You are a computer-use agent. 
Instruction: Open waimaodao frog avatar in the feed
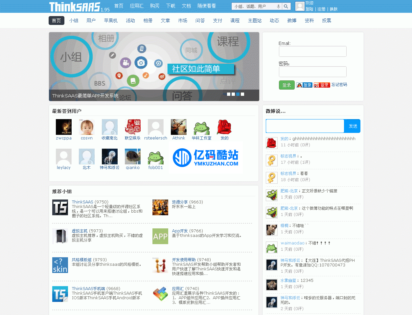point(272,247)
